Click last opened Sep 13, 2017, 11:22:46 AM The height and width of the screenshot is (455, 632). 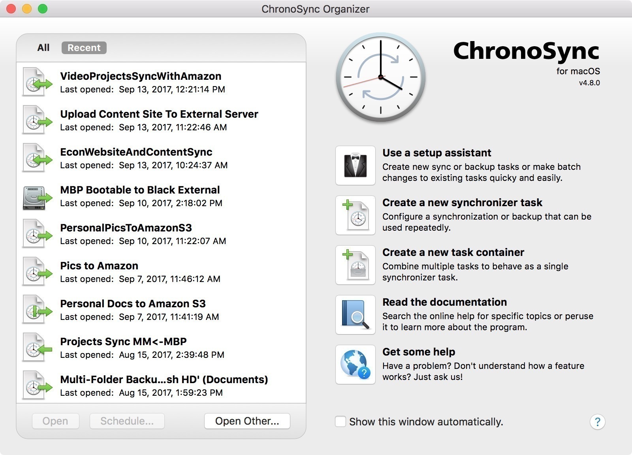tap(143, 128)
